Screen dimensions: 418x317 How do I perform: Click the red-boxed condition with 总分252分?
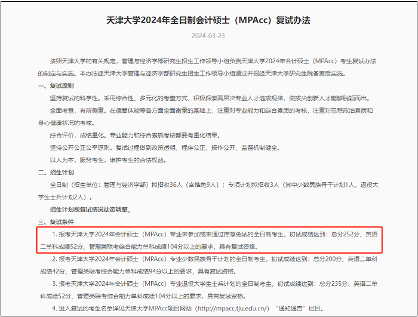[x=209, y=240]
